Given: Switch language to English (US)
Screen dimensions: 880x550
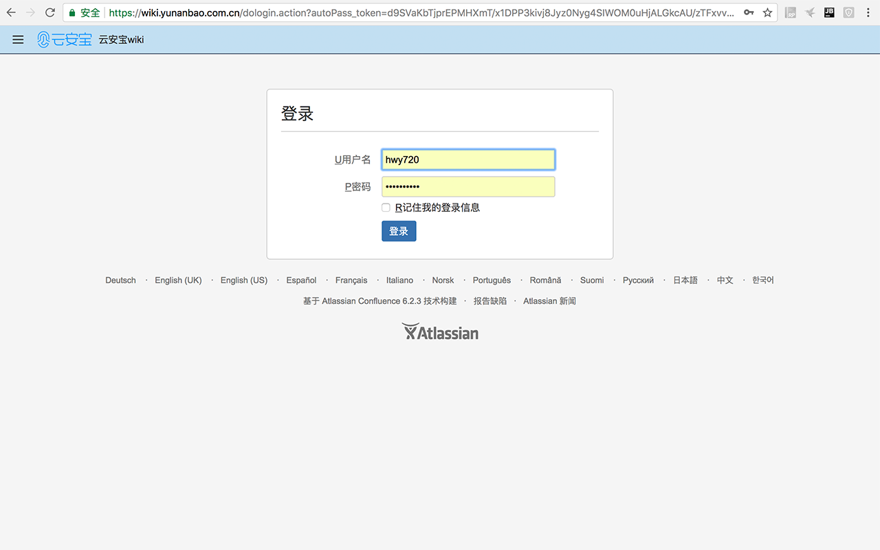Looking at the screenshot, I should click(x=244, y=280).
